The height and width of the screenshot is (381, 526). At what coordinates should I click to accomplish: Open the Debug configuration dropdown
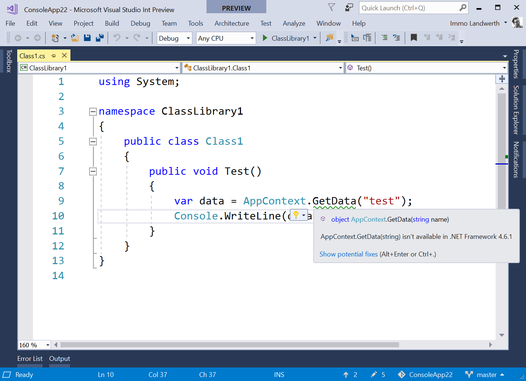click(188, 38)
